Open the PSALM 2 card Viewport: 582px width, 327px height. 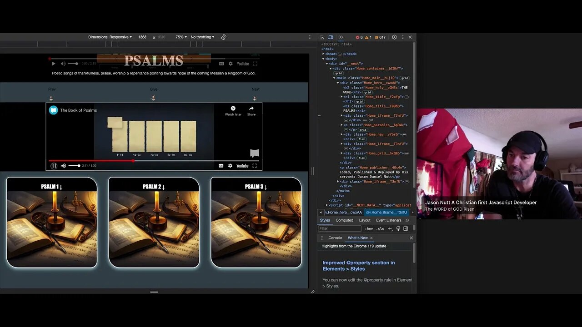pos(154,222)
